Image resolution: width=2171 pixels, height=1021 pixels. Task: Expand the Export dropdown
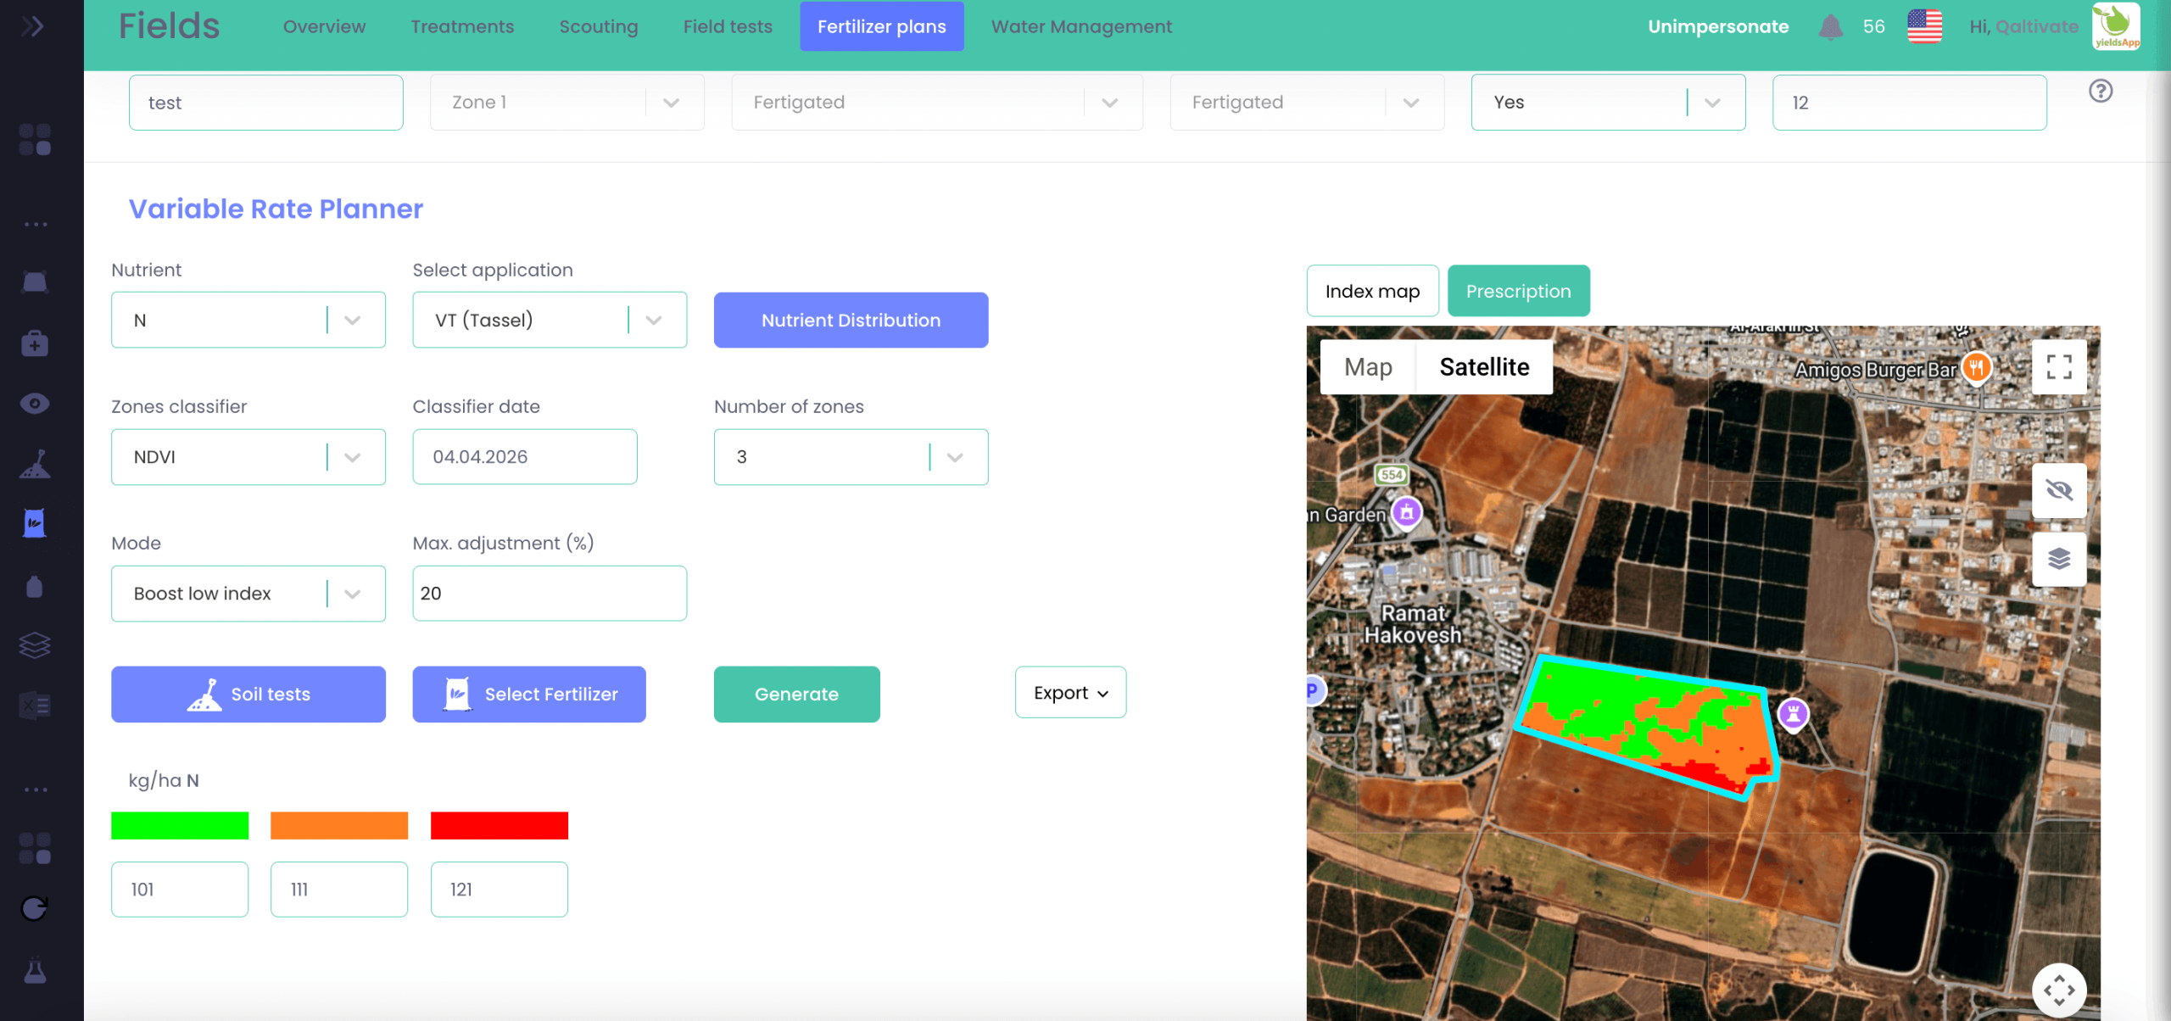pos(1070,692)
